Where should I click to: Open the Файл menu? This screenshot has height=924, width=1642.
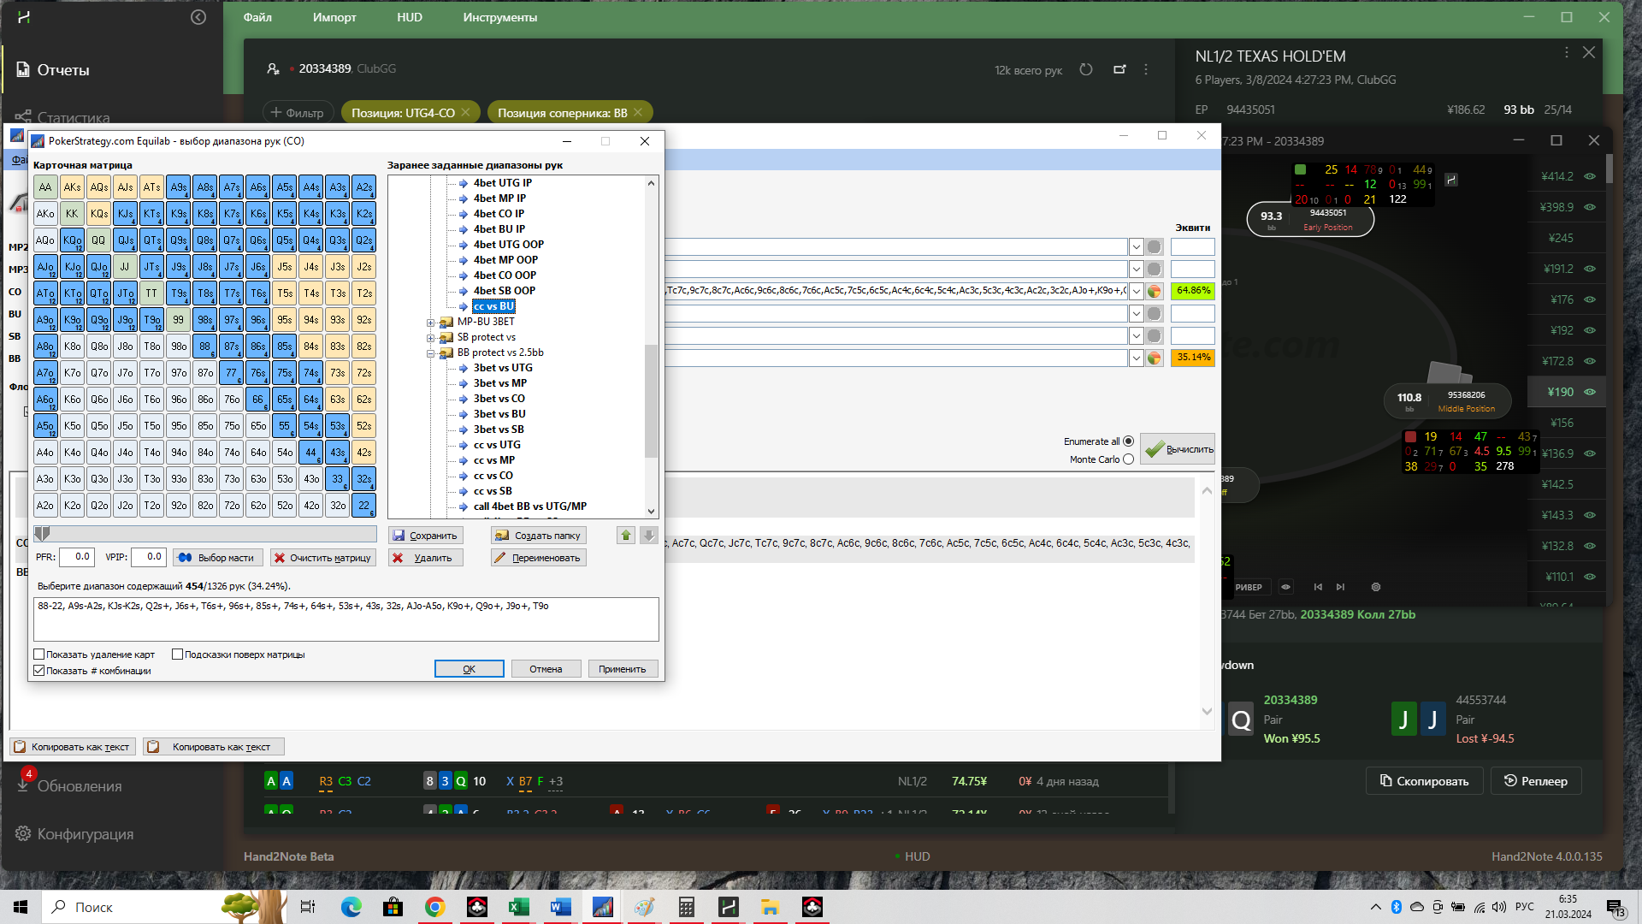[257, 17]
